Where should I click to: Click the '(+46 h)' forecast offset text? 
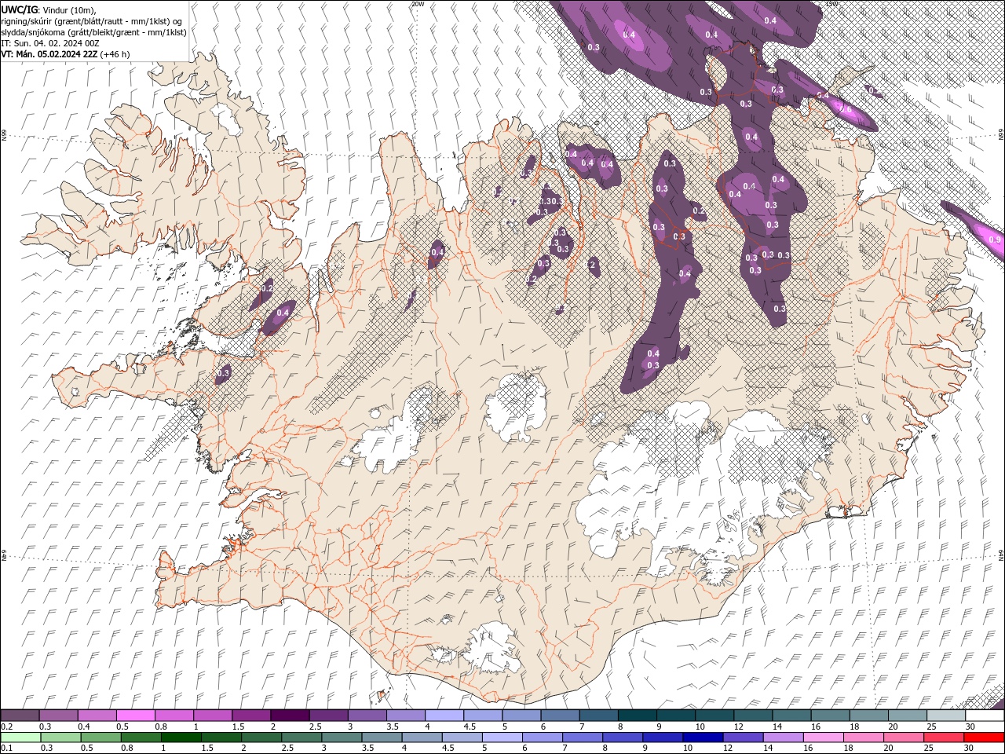pyautogui.click(x=115, y=54)
